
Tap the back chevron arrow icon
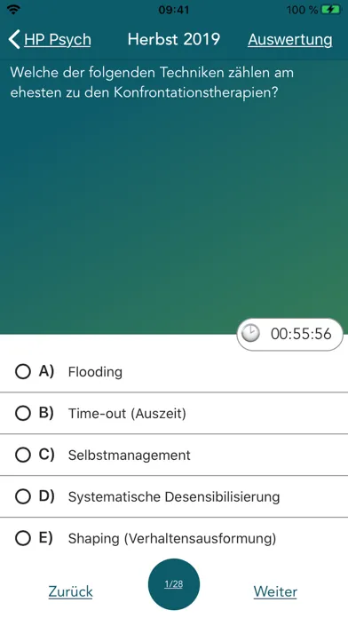click(14, 39)
